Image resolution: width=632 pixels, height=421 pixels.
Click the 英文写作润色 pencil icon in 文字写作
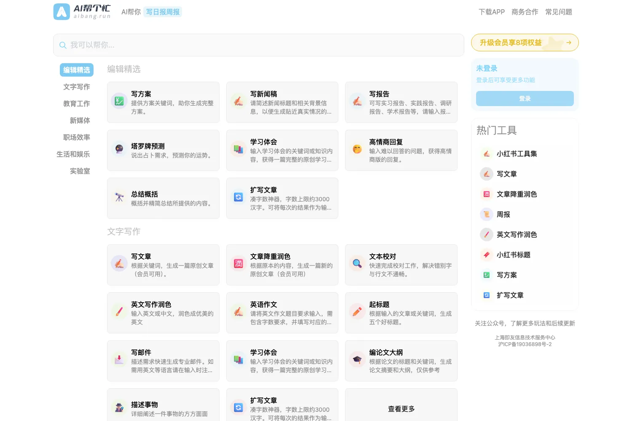pos(119,312)
